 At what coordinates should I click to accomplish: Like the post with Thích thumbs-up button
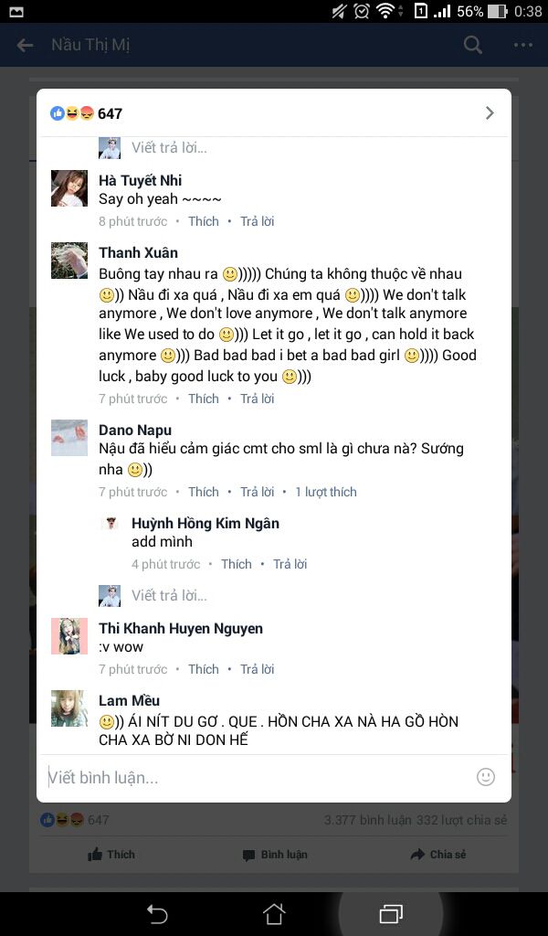[111, 855]
